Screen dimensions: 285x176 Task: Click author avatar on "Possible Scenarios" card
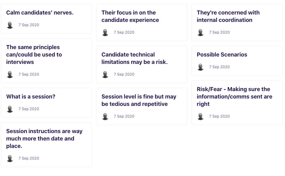201,67
